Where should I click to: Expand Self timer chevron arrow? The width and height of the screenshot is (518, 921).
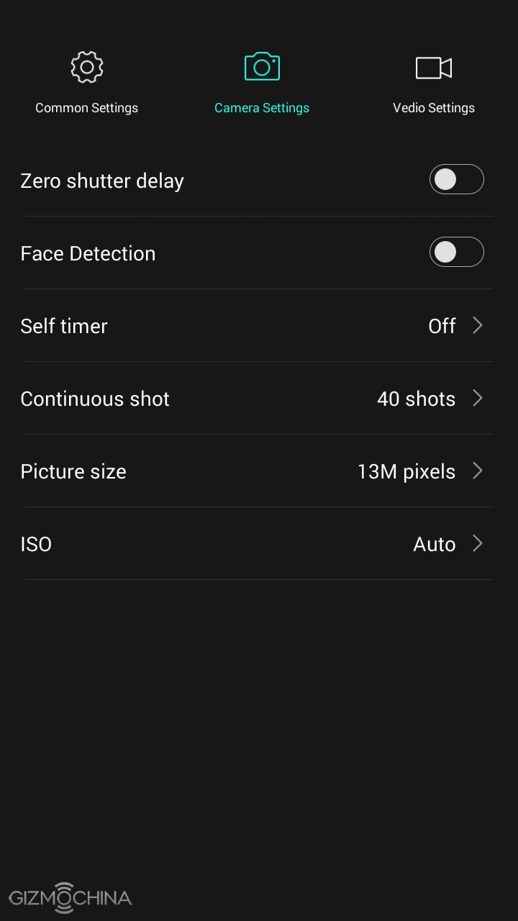(477, 326)
